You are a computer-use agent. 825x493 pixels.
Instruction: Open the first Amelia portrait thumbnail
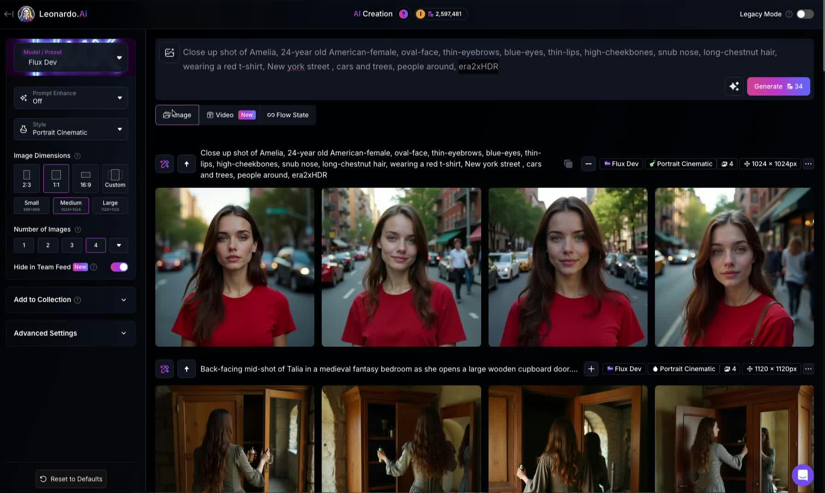[x=235, y=267]
